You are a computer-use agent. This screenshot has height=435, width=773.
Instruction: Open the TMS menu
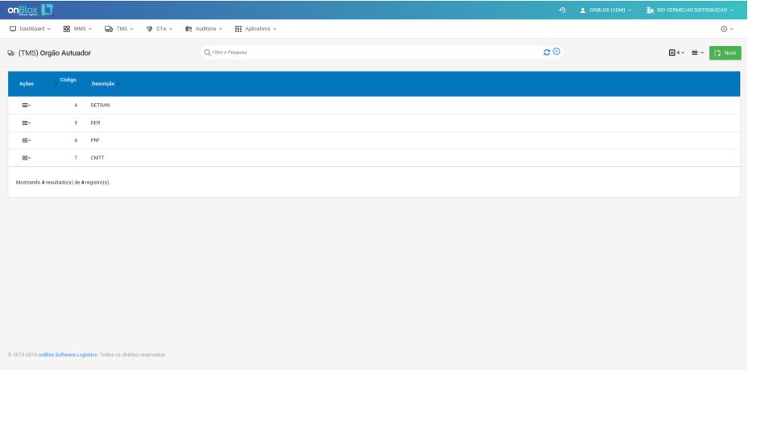coord(119,29)
